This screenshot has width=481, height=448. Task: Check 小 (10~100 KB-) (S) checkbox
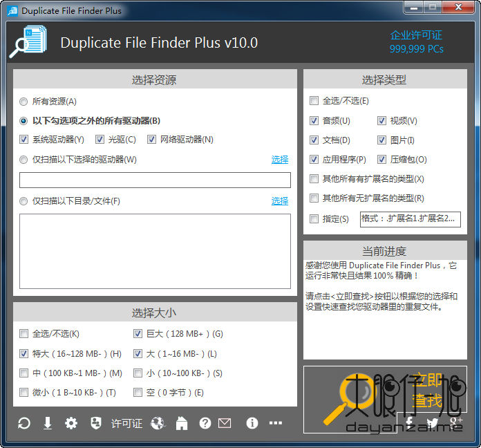coord(138,373)
